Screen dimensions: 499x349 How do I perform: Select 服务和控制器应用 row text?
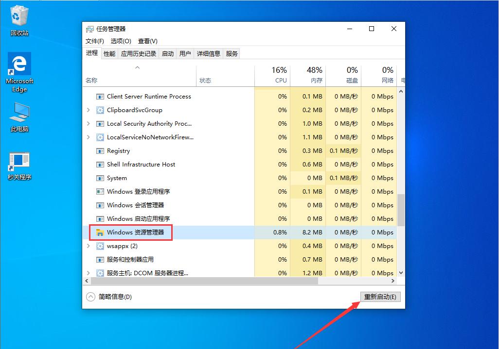click(x=130, y=260)
